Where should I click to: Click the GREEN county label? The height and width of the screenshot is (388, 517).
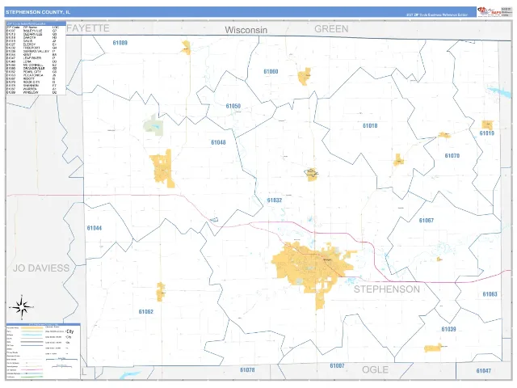331,29
